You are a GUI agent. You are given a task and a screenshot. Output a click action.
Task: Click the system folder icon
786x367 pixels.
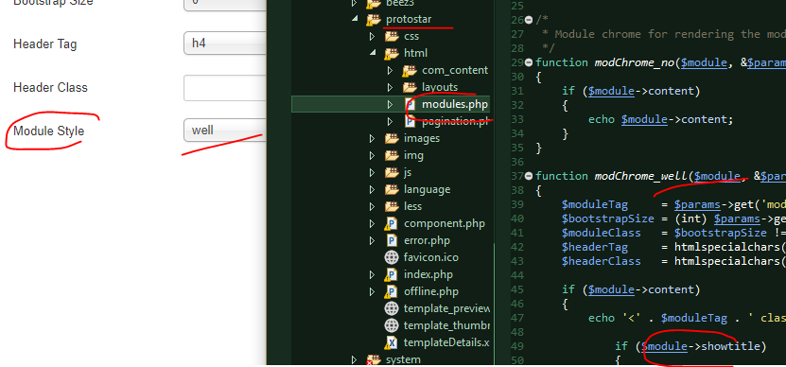point(374,360)
